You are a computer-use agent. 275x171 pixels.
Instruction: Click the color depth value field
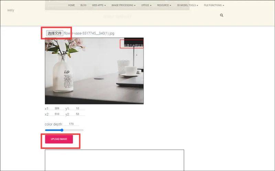(71, 124)
